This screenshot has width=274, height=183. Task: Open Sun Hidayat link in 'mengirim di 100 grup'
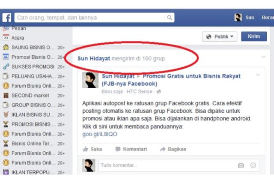[94, 58]
